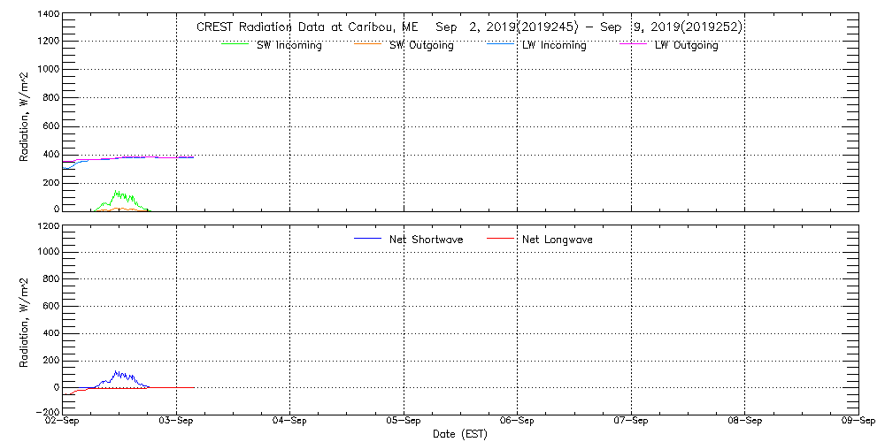Select the SW Outgoing legend label
885x442 pixels.
(x=421, y=46)
